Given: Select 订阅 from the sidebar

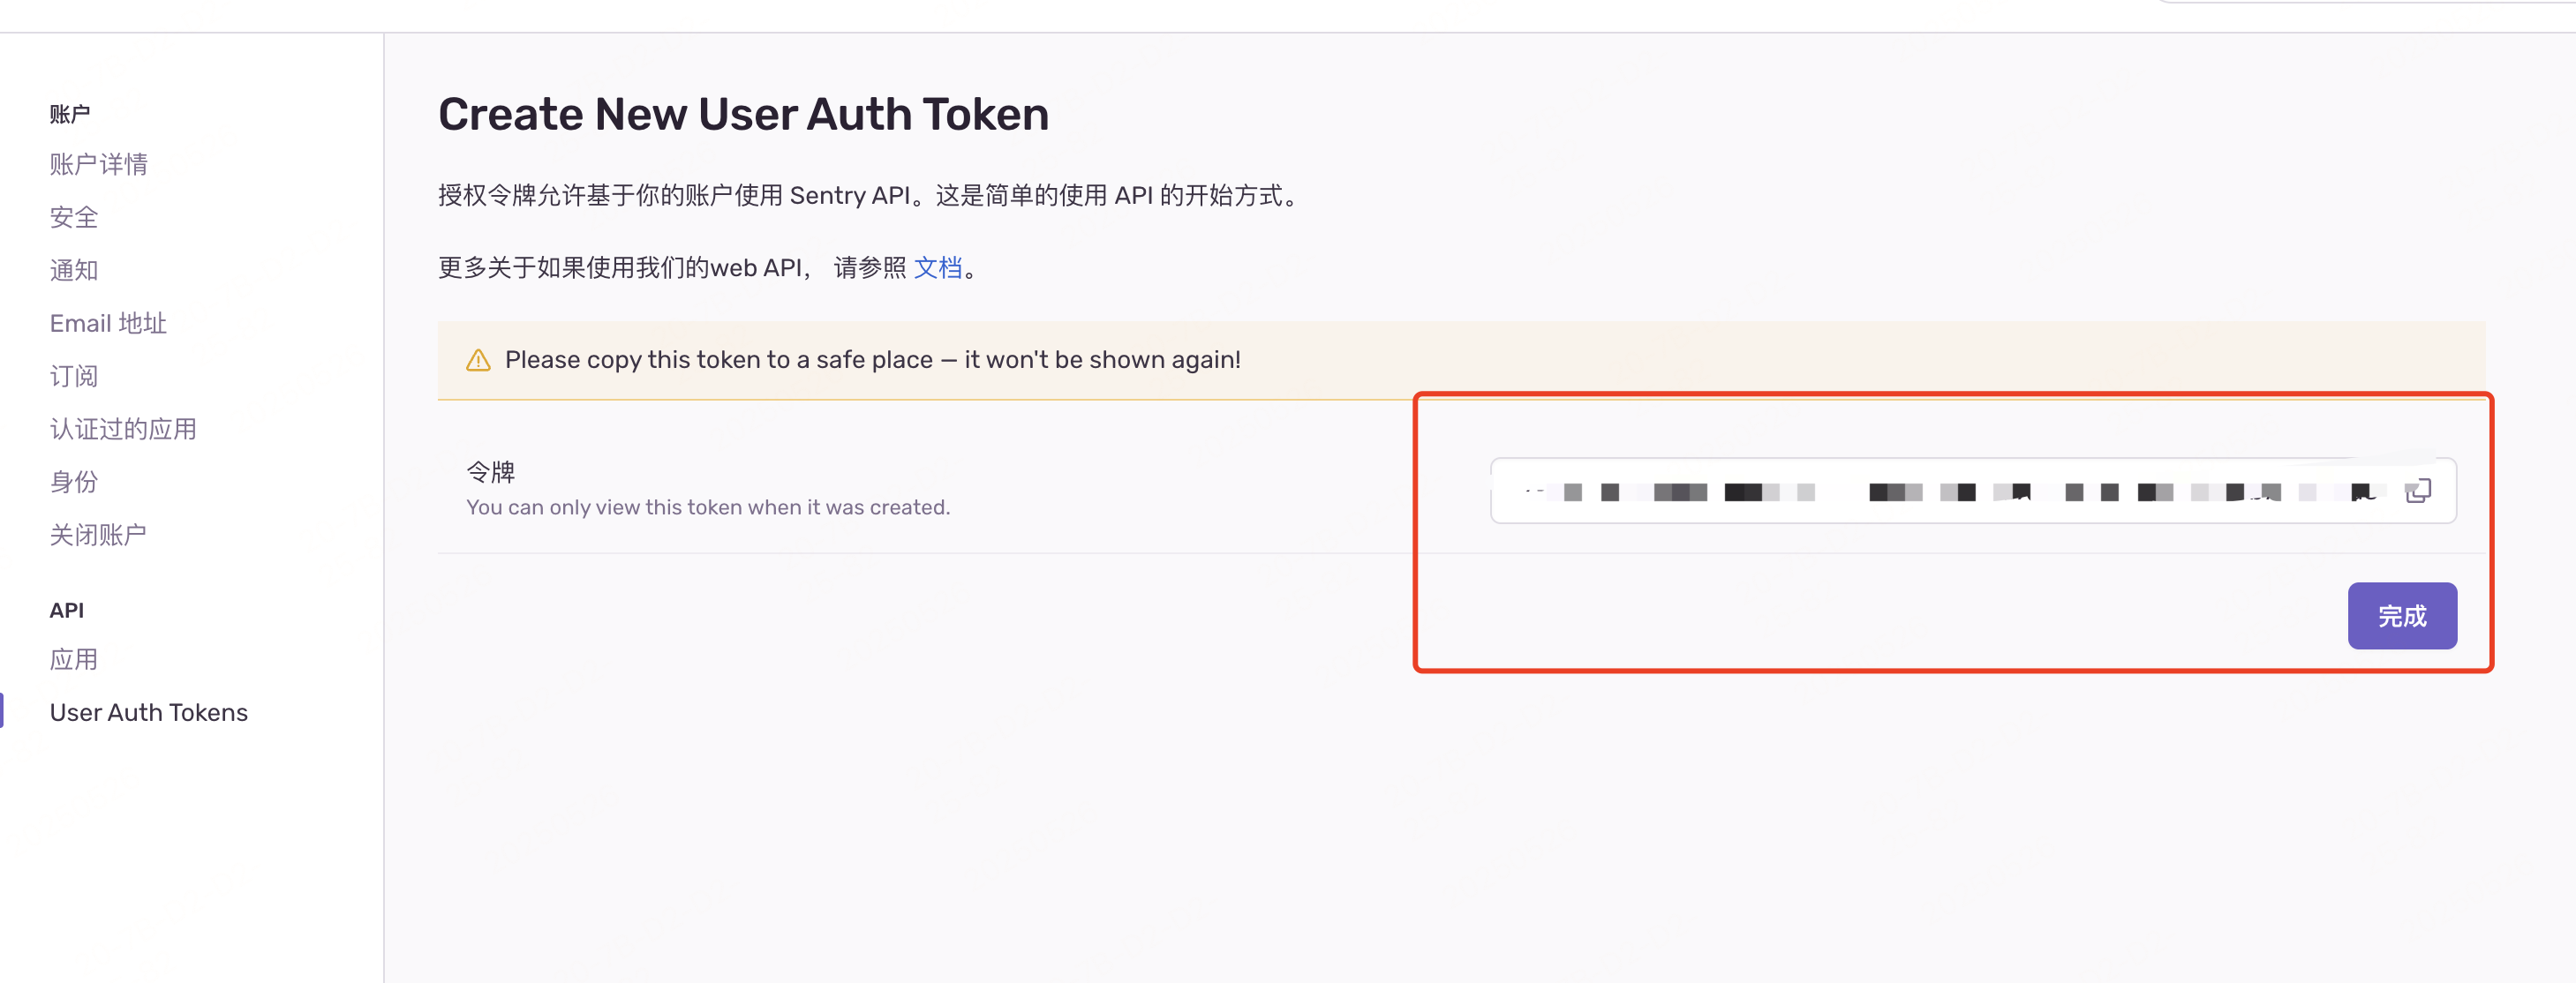Looking at the screenshot, I should coord(74,376).
